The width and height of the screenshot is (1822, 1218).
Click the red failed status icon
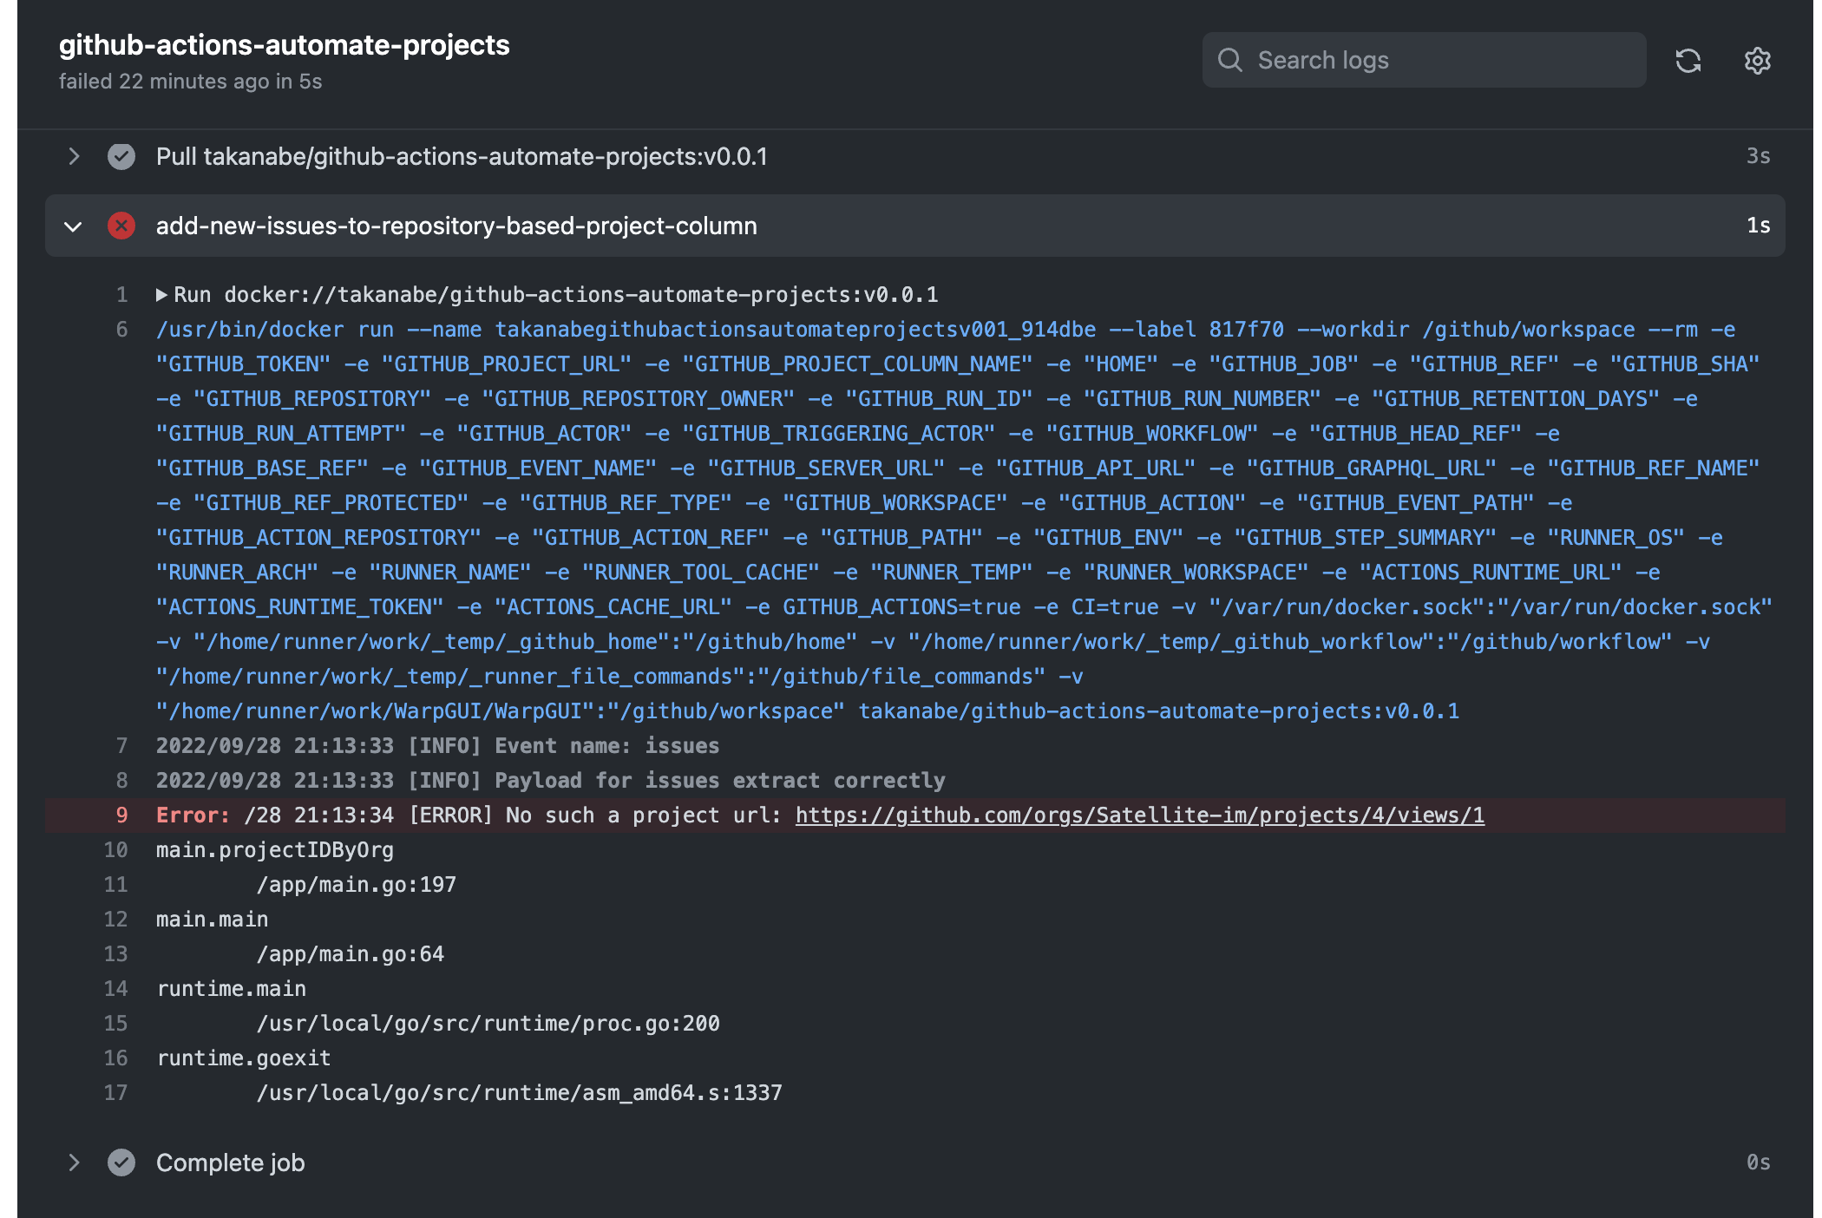[121, 226]
